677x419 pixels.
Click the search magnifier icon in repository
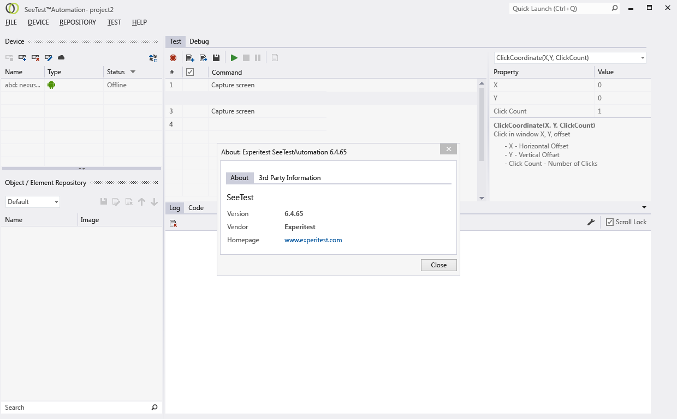pyautogui.click(x=155, y=408)
